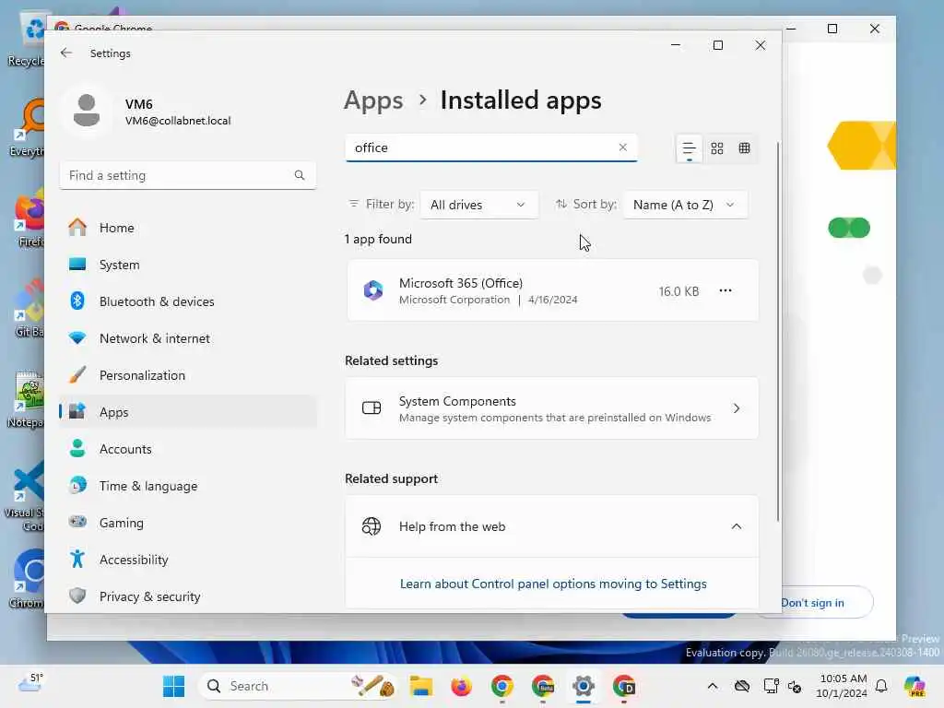Click the 16.0 KB size value
The image size is (944, 708).
pos(678,291)
